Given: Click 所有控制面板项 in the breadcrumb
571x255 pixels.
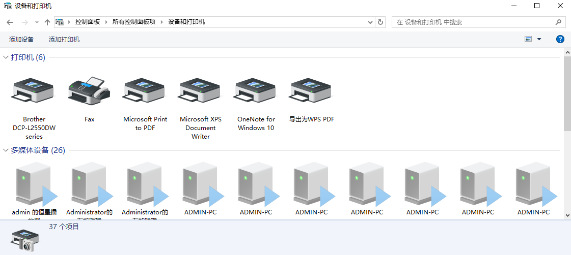Looking at the screenshot, I should (x=133, y=22).
